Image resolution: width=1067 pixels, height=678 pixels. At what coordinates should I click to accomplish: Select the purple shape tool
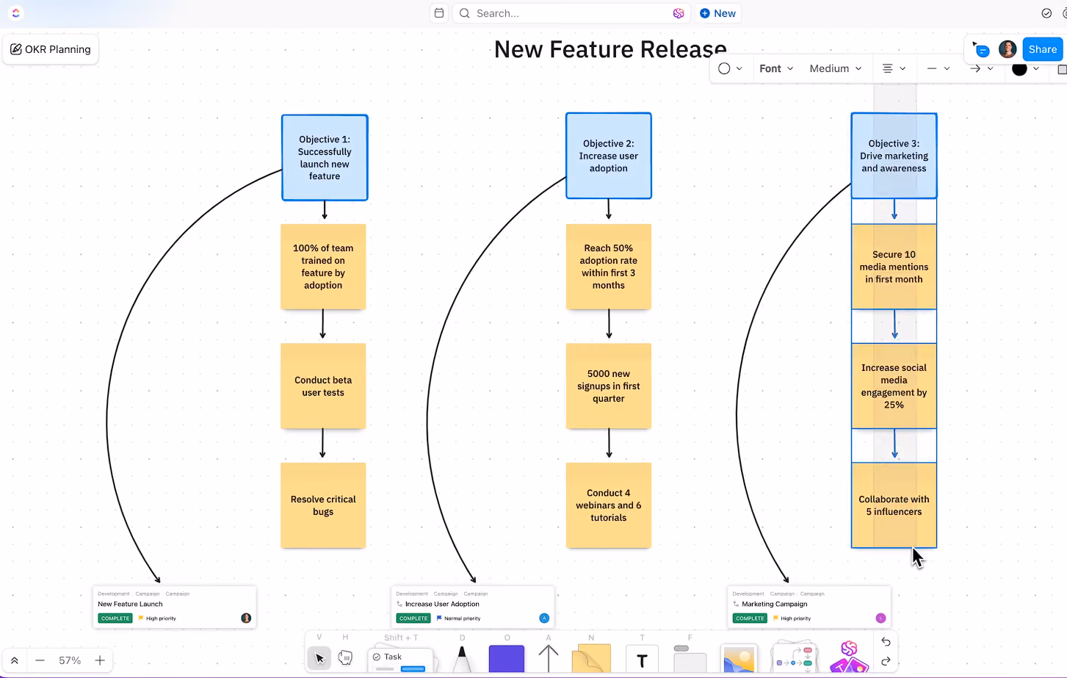507,659
